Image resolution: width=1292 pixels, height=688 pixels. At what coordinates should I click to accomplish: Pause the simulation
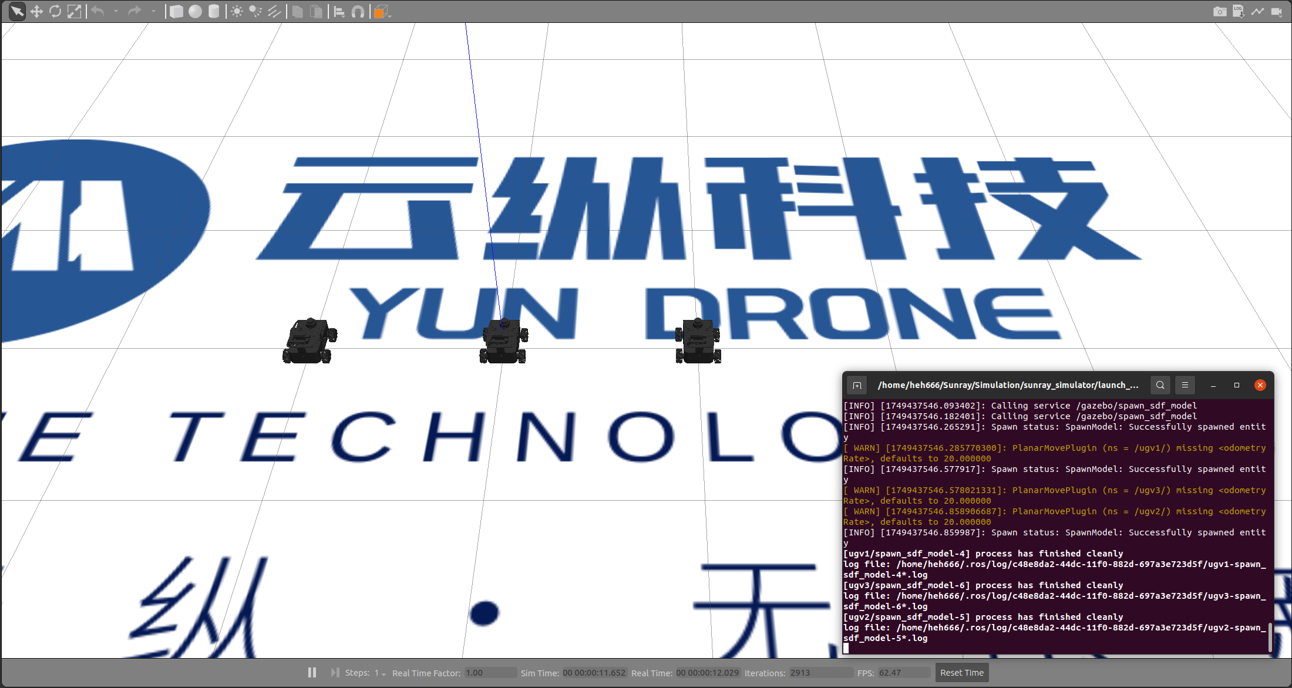312,672
